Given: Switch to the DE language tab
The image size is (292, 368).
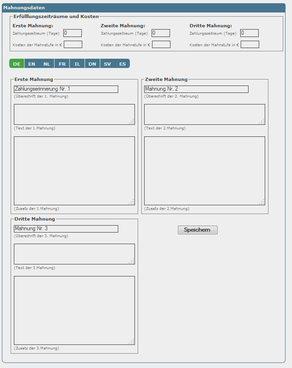Looking at the screenshot, I should coord(16,64).
